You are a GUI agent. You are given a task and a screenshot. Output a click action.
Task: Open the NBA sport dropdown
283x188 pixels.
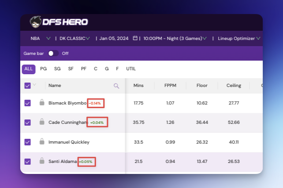click(41, 39)
